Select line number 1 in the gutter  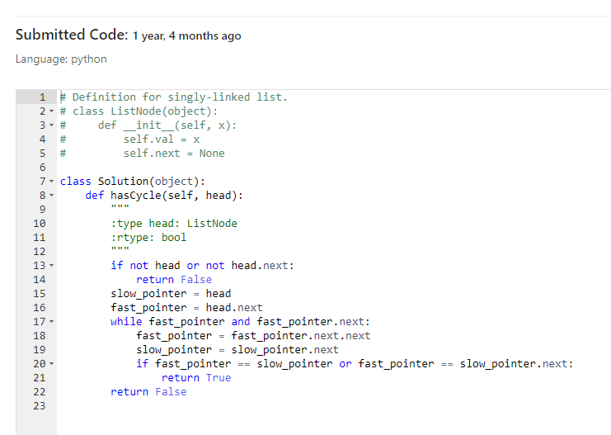click(x=42, y=97)
